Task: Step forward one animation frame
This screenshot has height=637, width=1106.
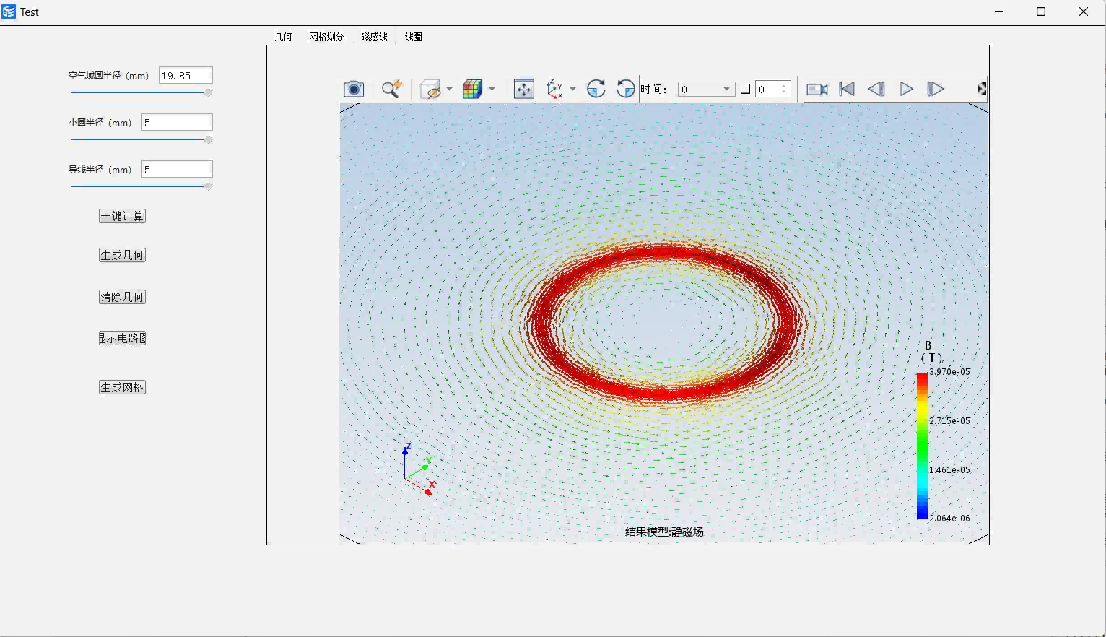Action: pos(936,89)
